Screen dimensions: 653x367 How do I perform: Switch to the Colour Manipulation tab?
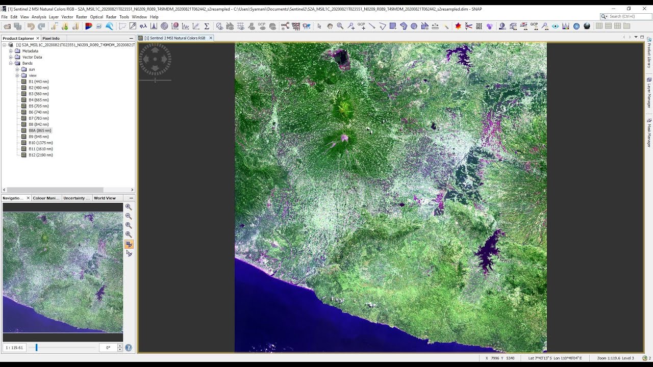(x=46, y=198)
